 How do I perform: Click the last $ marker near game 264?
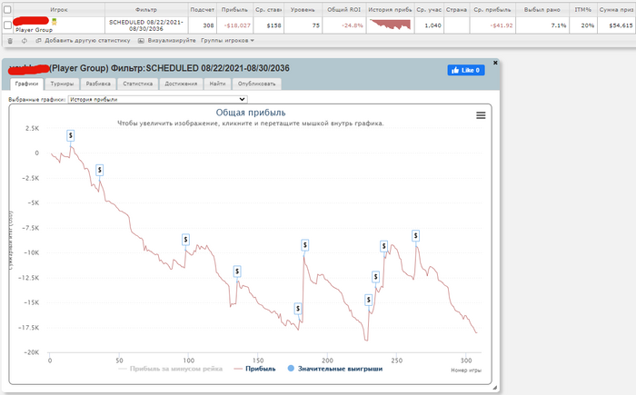415,235
